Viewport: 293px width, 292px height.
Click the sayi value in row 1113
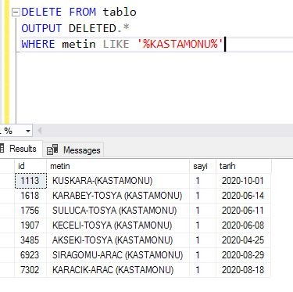click(202, 181)
